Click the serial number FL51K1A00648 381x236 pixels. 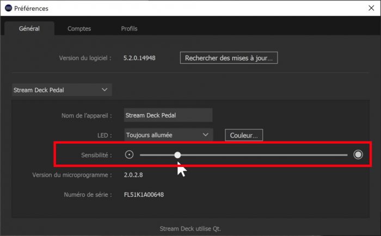(x=144, y=195)
